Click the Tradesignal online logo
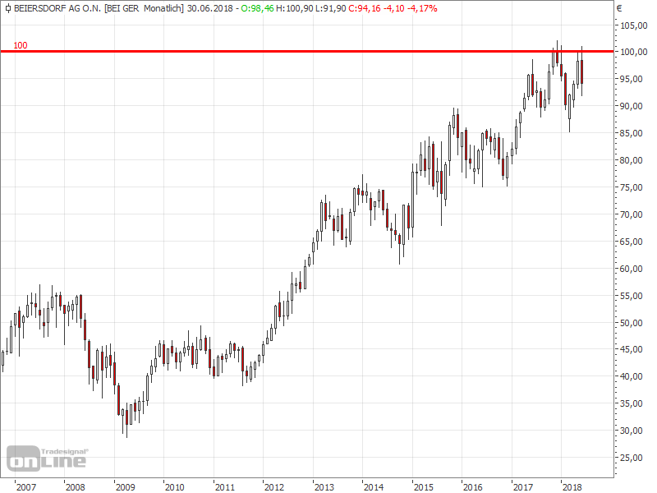657x493 pixels. [48, 458]
